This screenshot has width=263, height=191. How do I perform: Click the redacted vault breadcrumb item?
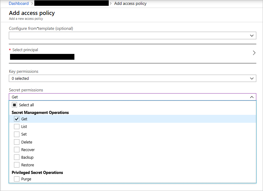pyautogui.click(x=71, y=3)
